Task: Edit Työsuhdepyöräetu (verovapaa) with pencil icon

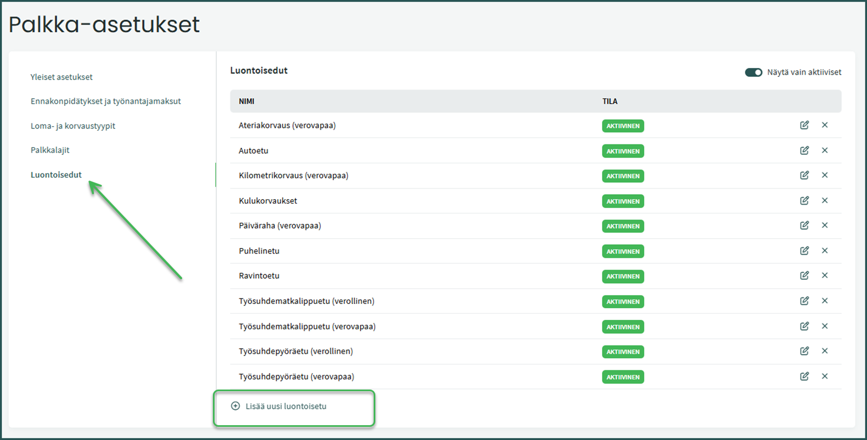Action: (x=804, y=376)
